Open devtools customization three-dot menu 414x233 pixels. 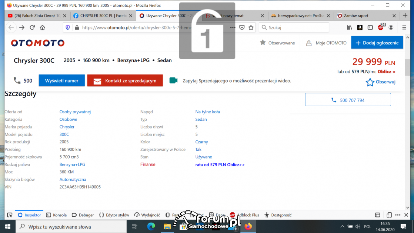[x=398, y=215]
